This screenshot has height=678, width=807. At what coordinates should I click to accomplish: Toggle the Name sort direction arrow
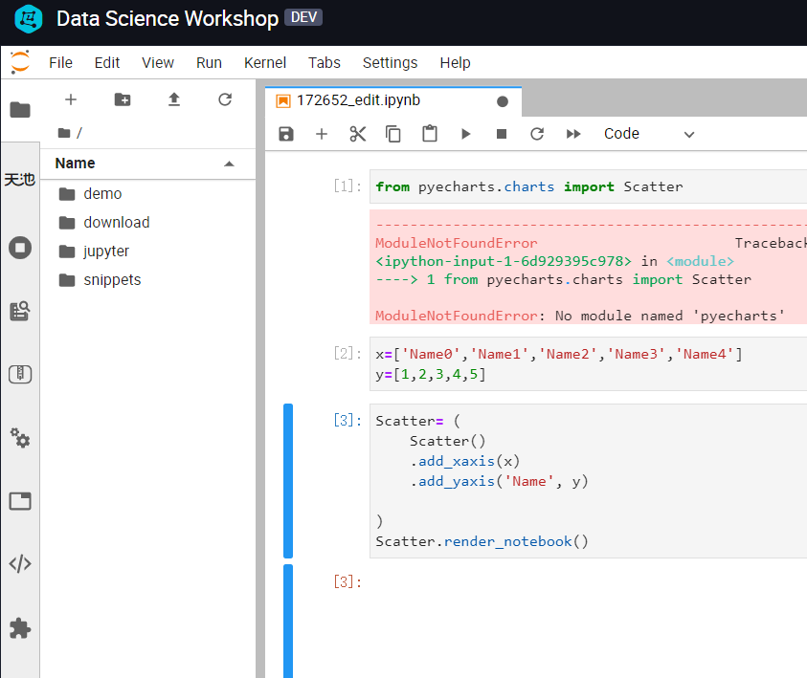pyautogui.click(x=229, y=164)
